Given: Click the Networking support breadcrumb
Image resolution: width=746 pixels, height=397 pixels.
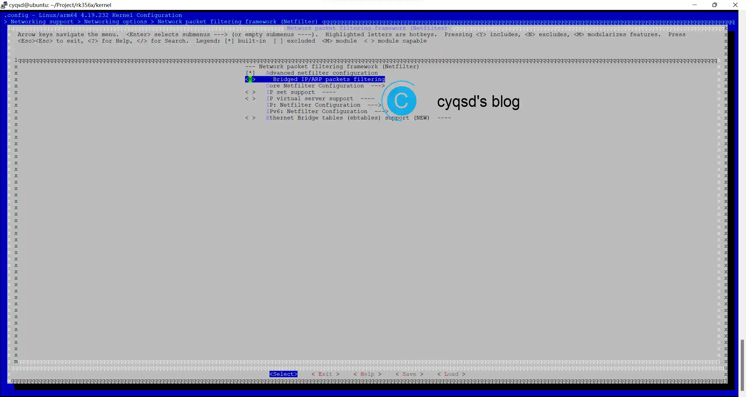Looking at the screenshot, I should coord(42,22).
